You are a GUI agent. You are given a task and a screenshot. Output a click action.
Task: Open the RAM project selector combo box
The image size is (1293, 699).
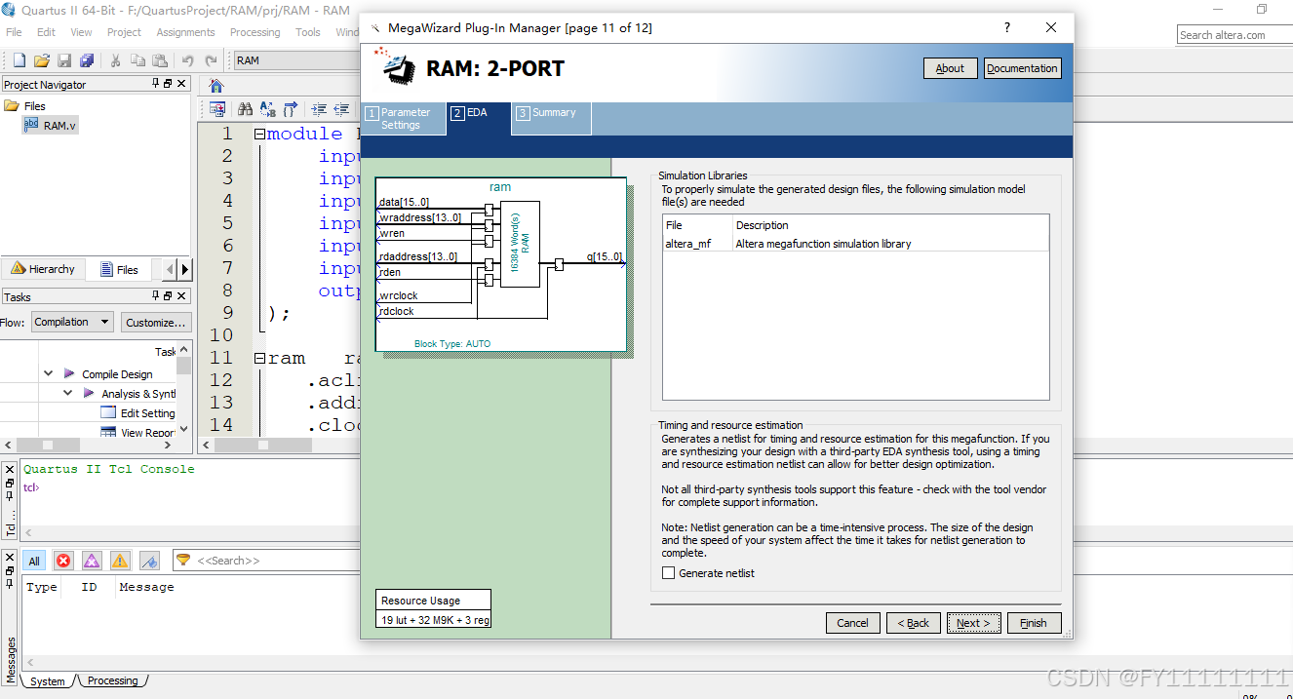click(x=296, y=60)
